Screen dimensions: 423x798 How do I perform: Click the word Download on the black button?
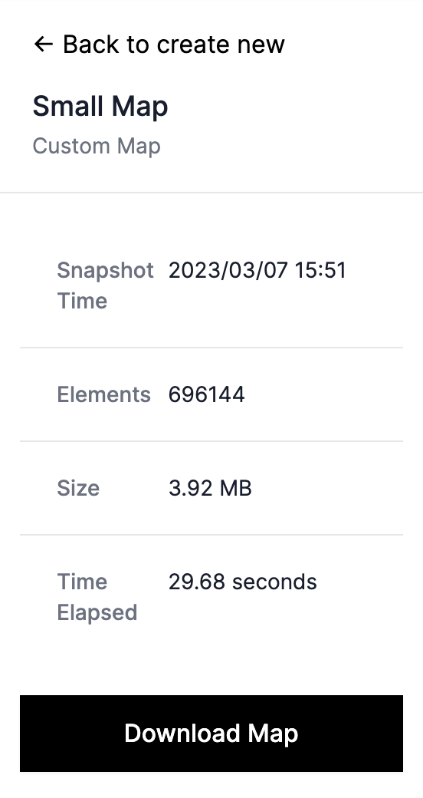pyautogui.click(x=182, y=734)
